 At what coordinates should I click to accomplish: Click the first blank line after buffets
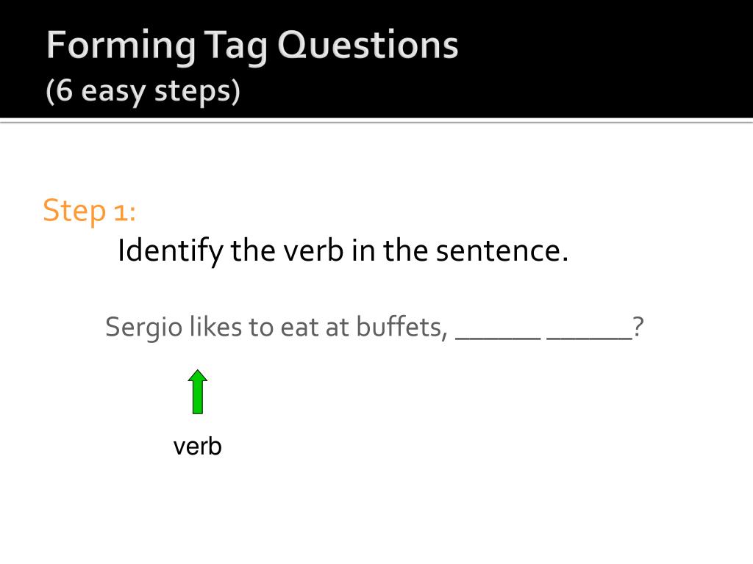click(x=498, y=338)
